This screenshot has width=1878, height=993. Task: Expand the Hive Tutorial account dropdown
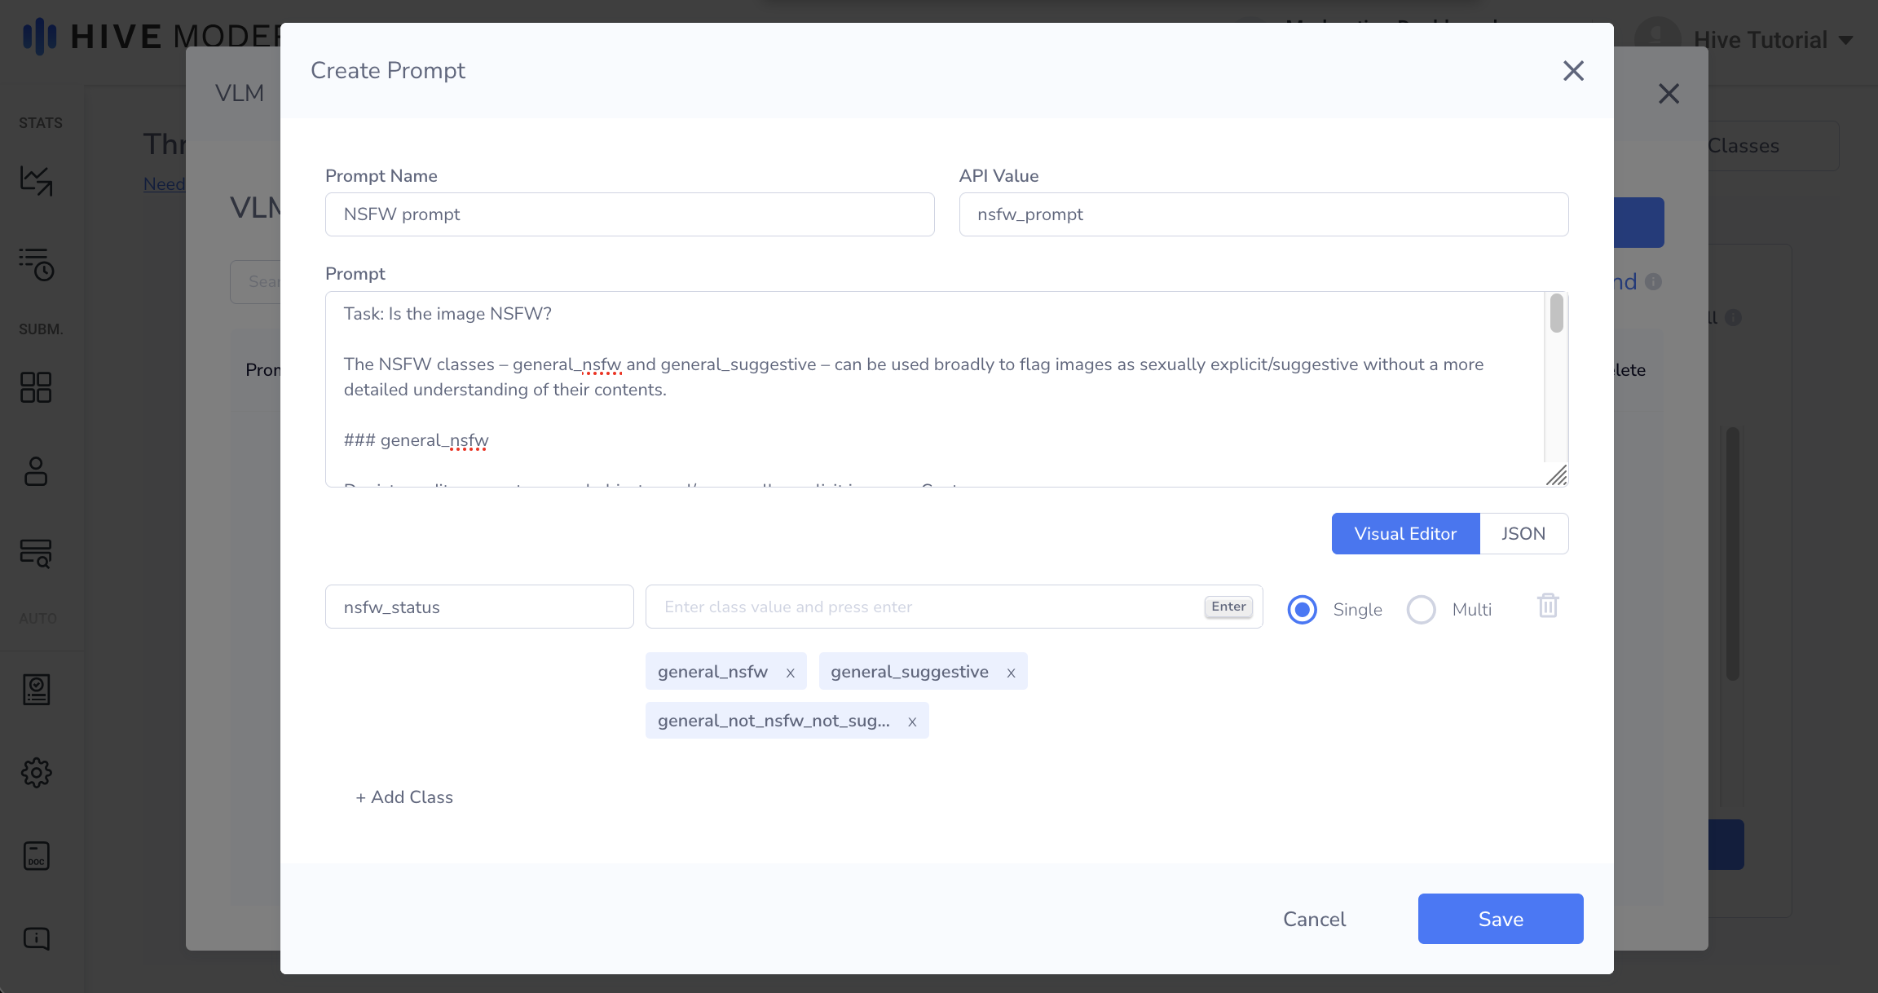(x=1846, y=40)
